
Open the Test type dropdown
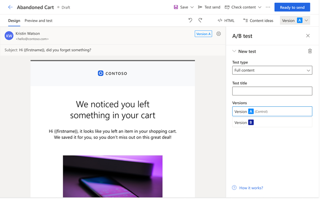[272, 71]
